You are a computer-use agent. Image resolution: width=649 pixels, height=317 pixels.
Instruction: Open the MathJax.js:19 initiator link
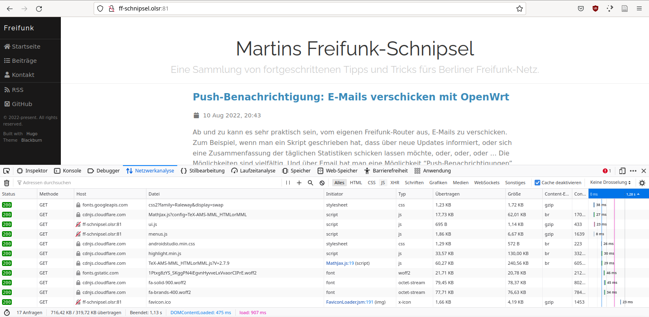340,263
